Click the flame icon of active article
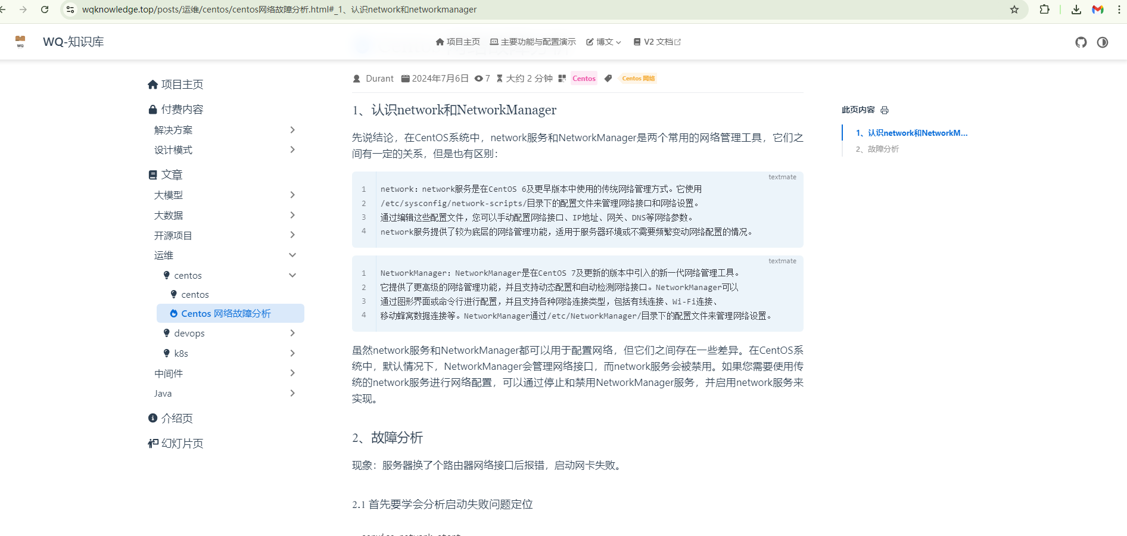Viewport: 1127px width, 536px height. (x=174, y=313)
